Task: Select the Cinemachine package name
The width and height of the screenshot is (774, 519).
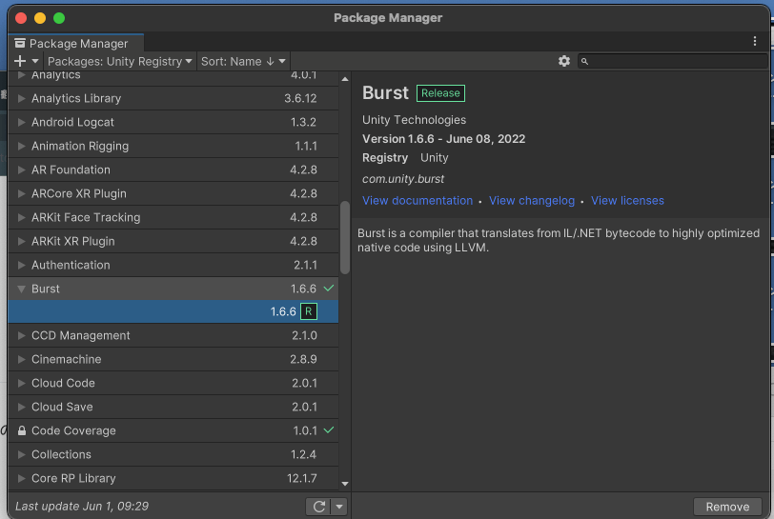Action: [x=66, y=359]
